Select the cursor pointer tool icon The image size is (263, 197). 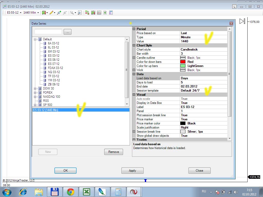(x=72, y=13)
